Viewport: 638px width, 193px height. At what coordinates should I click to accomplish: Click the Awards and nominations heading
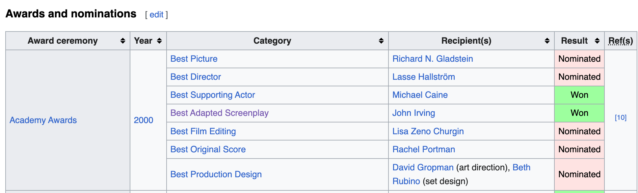point(71,14)
